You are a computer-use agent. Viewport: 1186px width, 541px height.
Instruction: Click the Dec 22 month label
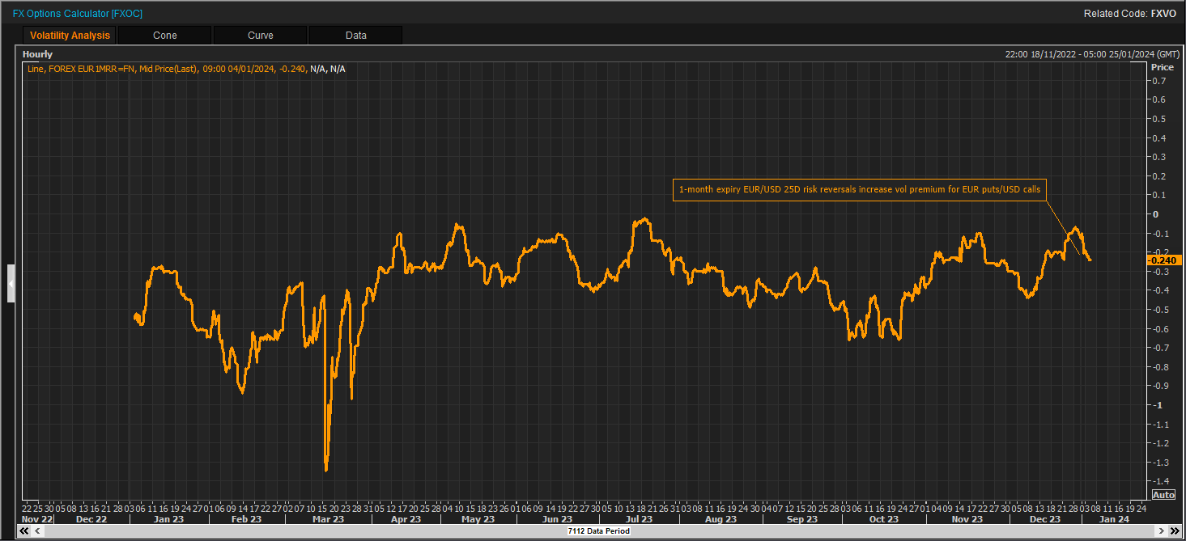click(91, 519)
